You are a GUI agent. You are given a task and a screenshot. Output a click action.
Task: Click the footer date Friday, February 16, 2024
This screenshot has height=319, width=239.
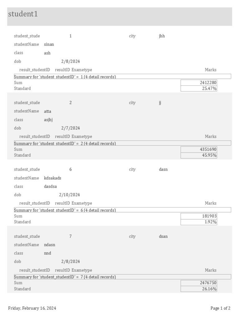point(32,308)
